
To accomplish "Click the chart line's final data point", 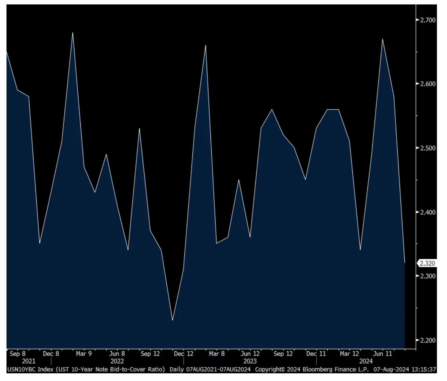I will click(405, 263).
